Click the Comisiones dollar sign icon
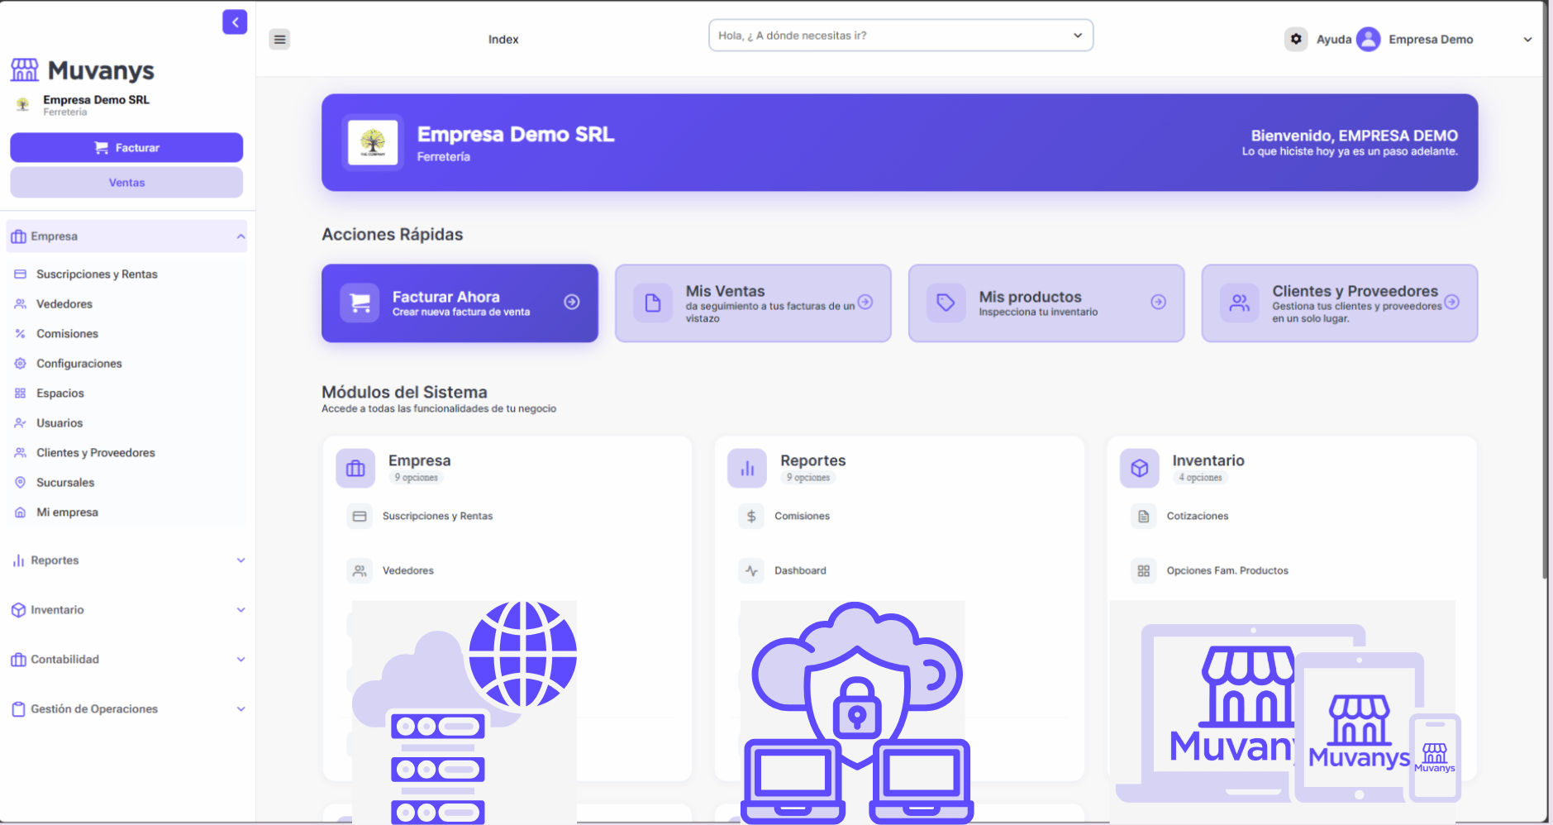1553x825 pixels. point(751,516)
